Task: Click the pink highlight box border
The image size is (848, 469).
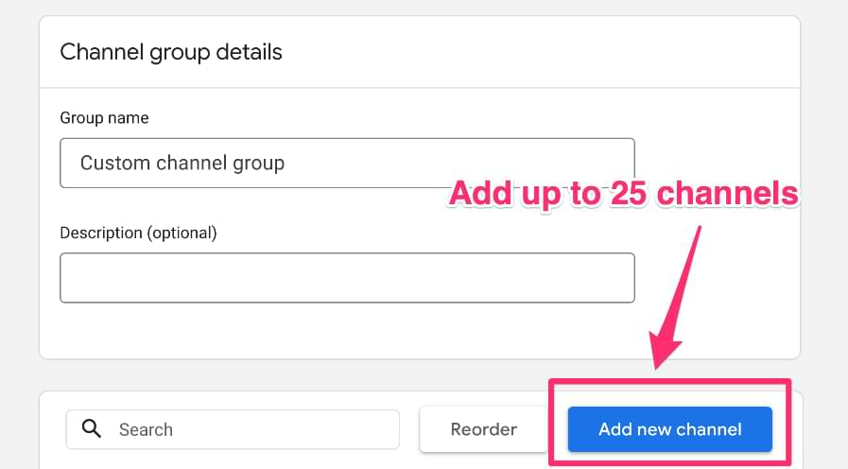Action: pos(670,382)
